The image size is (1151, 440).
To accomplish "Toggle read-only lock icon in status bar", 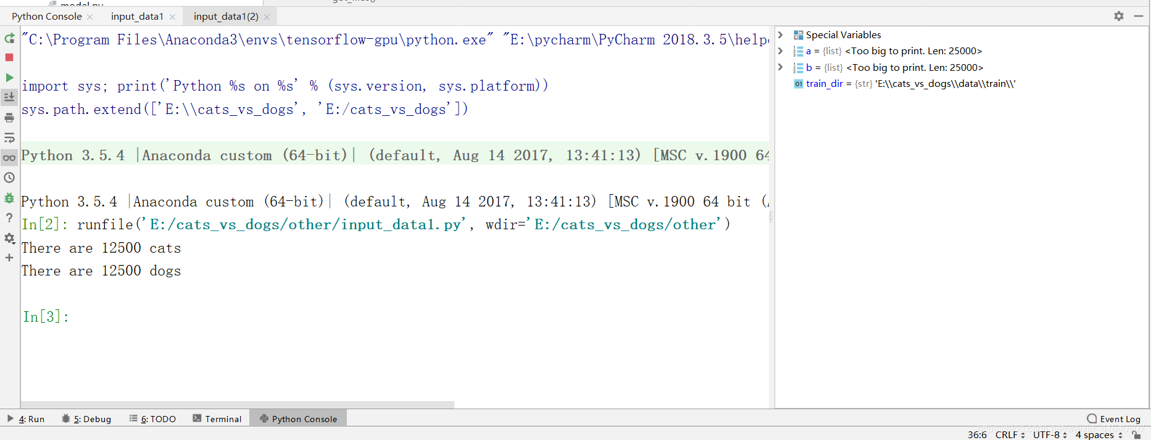I will tap(1137, 434).
